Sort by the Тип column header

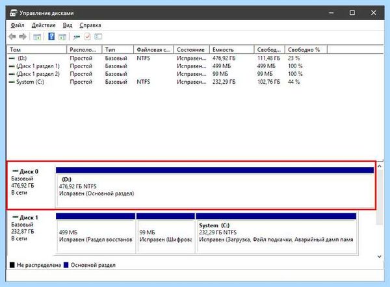point(118,50)
